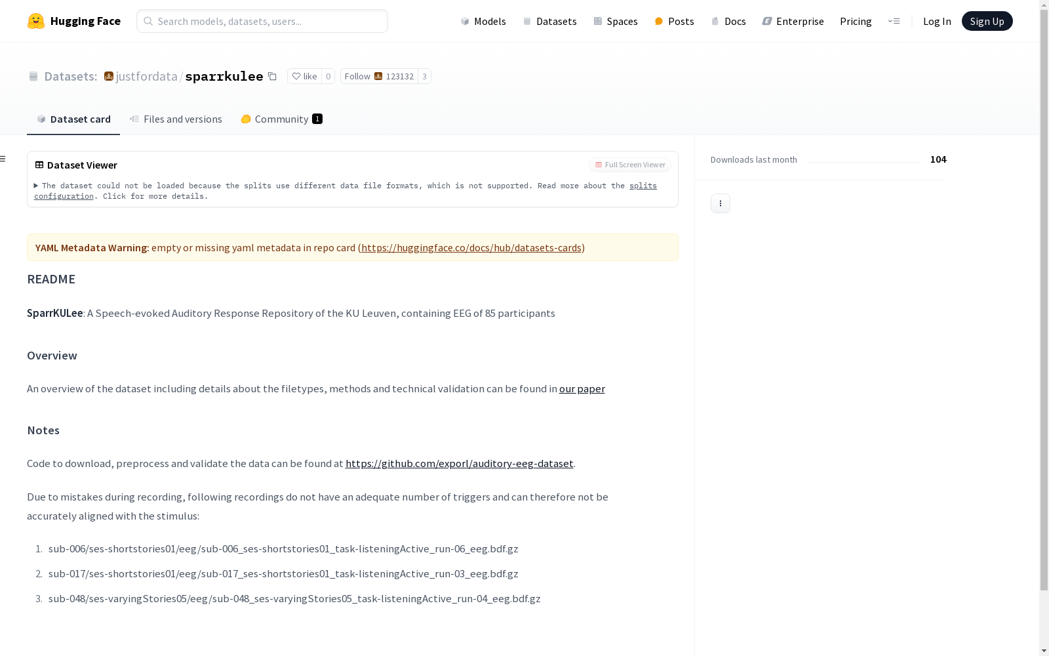Click the sub-017 recording file path
Screen dimensions: 1049x656
(283, 573)
